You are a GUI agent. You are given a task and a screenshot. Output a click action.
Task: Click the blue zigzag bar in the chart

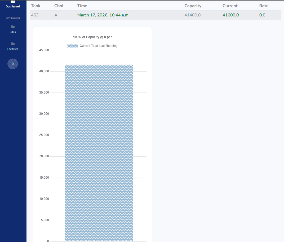point(99,152)
